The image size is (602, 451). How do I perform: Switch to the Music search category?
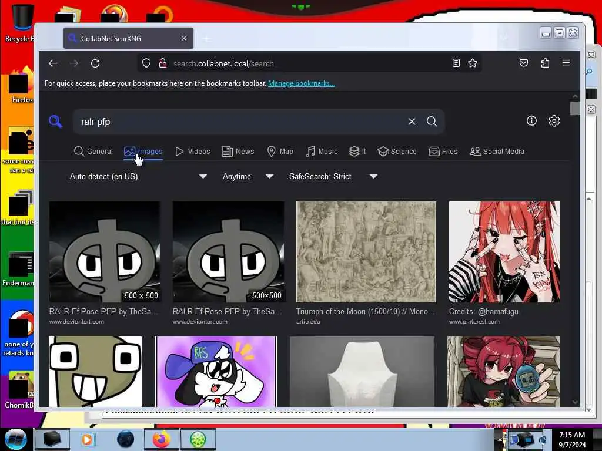322,152
